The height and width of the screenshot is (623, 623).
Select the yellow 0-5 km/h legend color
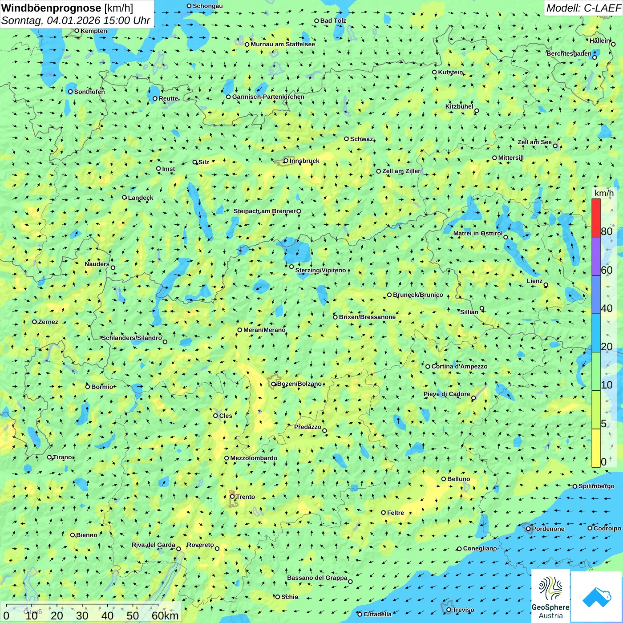596,448
